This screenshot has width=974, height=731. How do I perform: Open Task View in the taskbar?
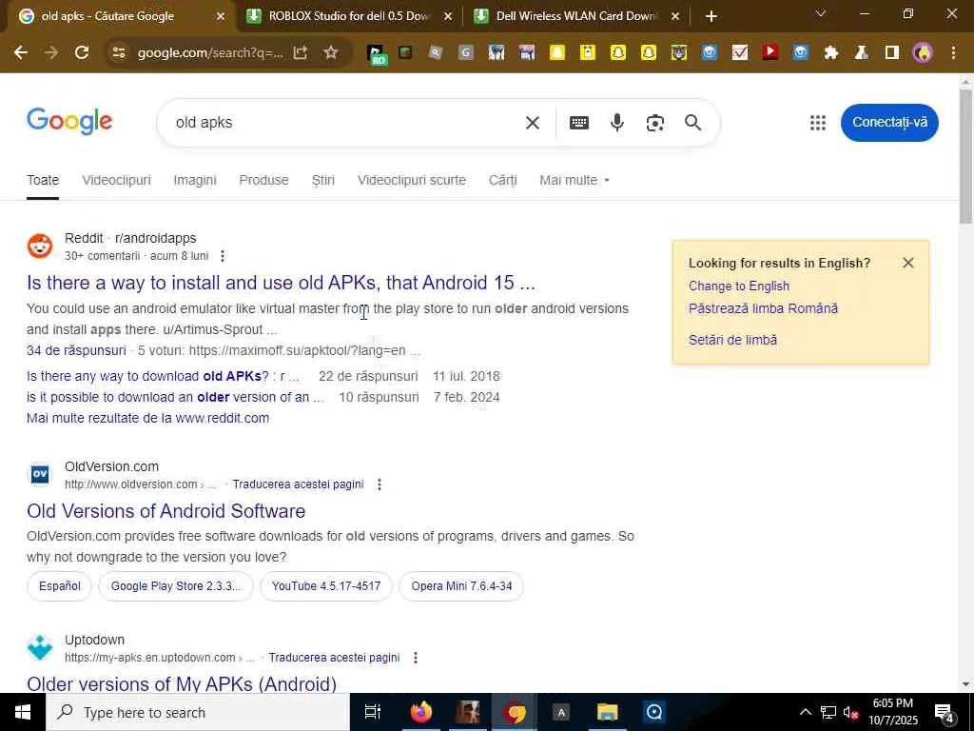point(373,712)
